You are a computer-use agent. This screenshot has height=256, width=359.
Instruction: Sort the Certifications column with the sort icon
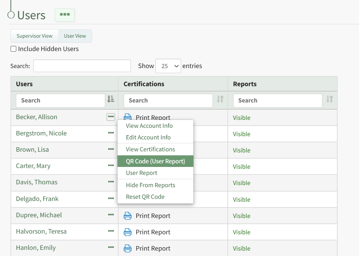coord(220,99)
